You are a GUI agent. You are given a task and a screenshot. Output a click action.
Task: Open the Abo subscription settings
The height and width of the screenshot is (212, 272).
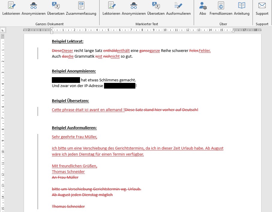[x=203, y=8]
